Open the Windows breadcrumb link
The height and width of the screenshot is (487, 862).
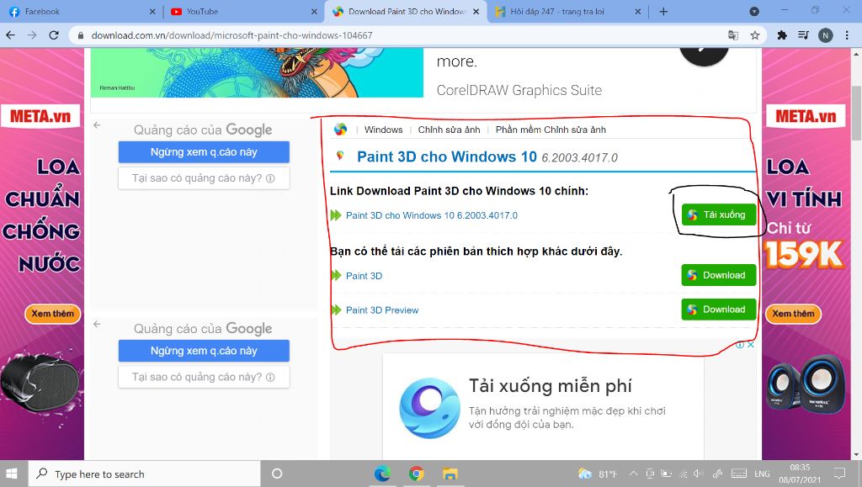click(x=383, y=130)
